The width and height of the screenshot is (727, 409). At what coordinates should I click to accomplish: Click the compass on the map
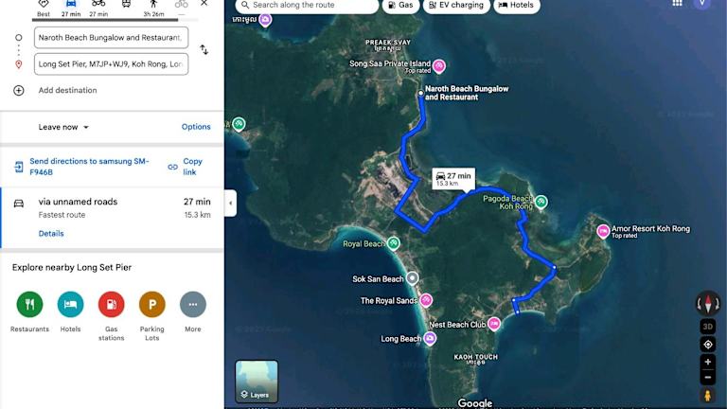click(707, 303)
